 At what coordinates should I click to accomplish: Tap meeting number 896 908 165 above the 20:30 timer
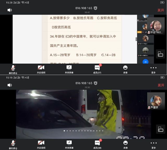84,83
